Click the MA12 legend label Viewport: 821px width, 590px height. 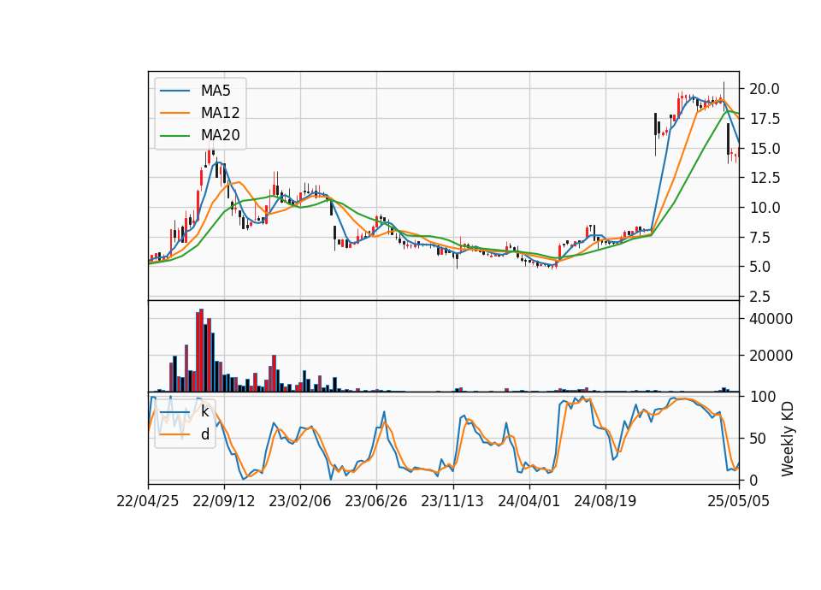click(x=220, y=113)
